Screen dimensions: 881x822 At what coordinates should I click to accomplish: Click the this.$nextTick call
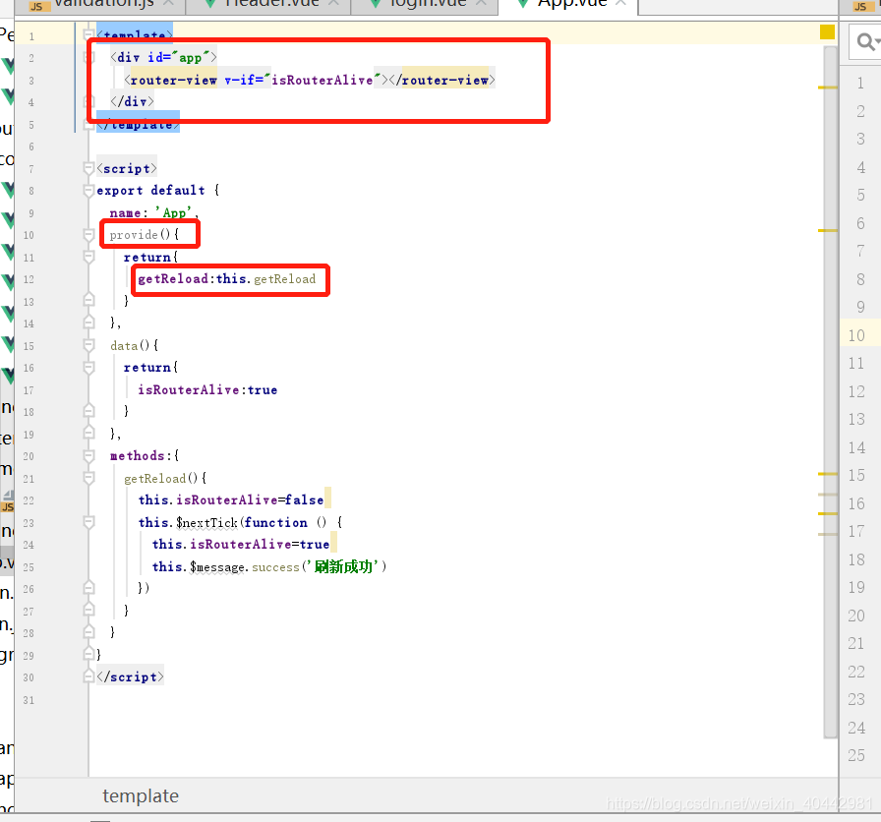(x=188, y=522)
